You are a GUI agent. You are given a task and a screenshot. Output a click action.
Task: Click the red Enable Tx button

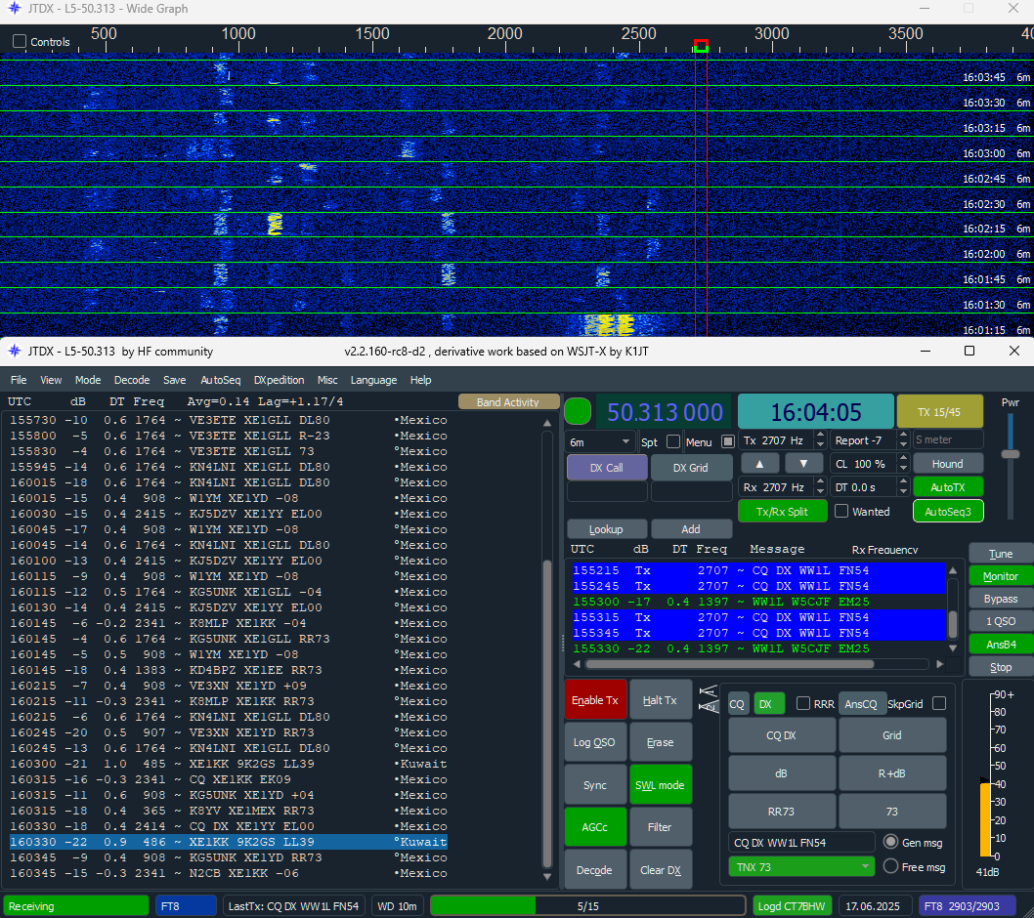[x=595, y=700]
